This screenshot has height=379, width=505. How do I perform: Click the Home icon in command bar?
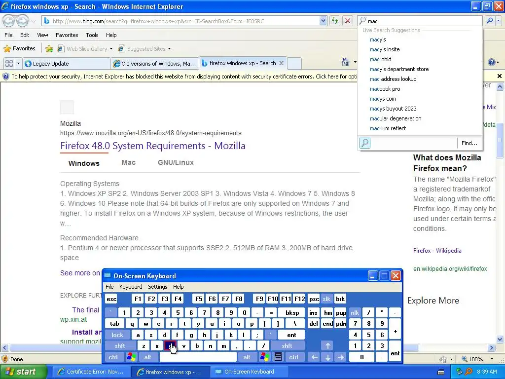coord(346,62)
